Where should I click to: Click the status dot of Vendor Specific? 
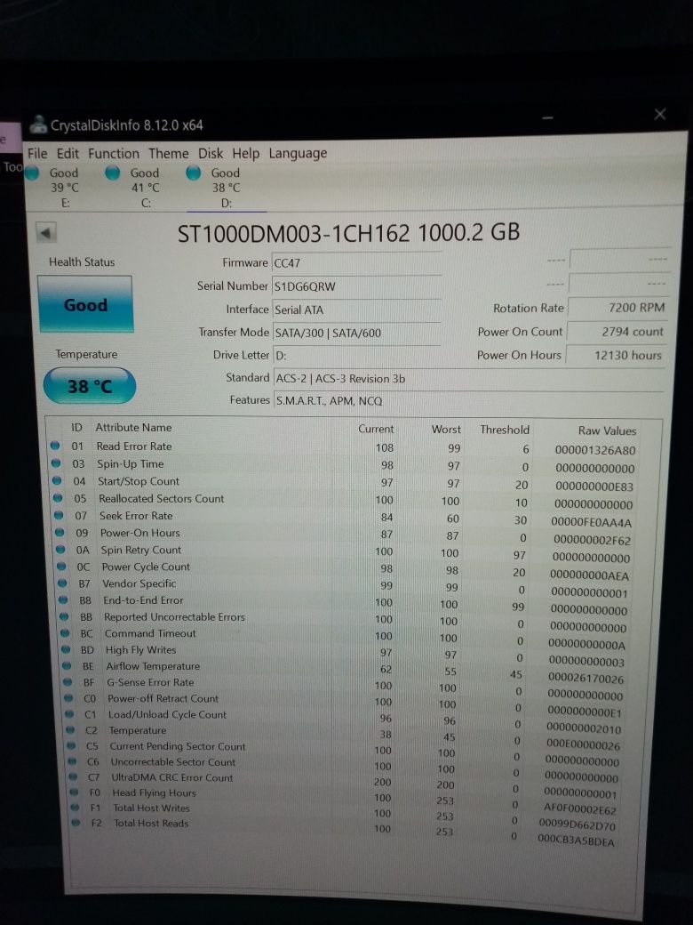62,583
